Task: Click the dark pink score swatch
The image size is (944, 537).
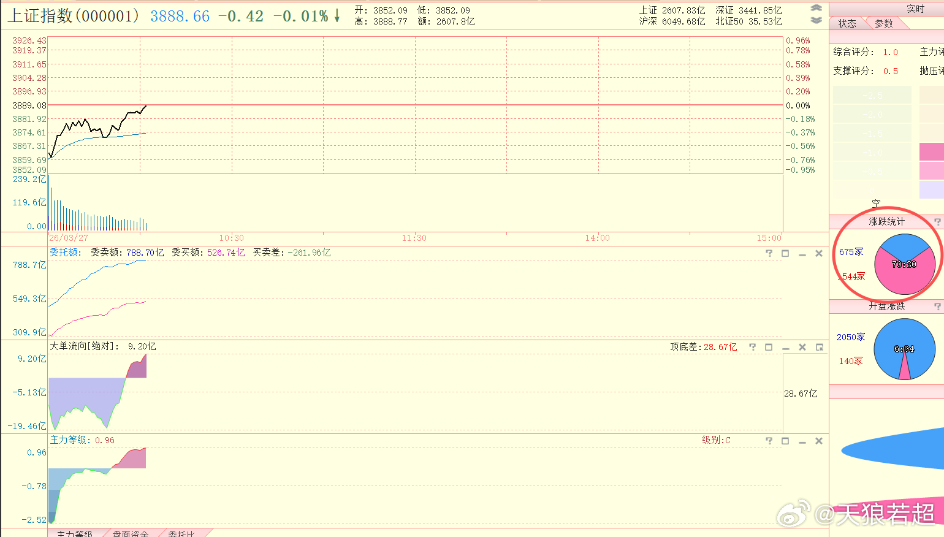Action: [932, 152]
